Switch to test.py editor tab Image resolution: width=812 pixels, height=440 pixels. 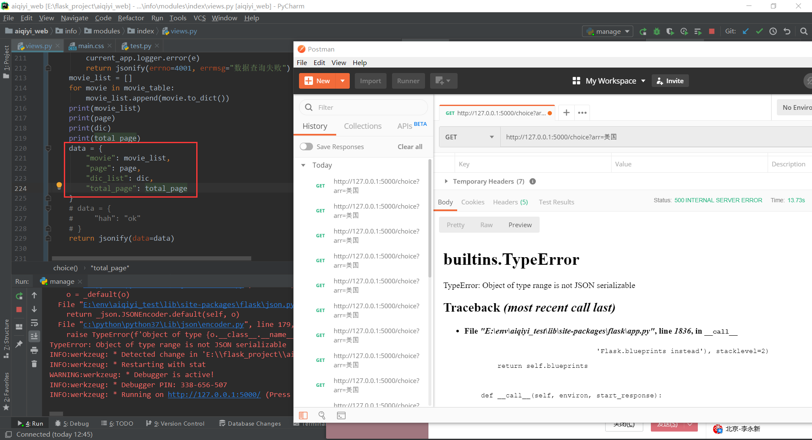click(x=140, y=46)
